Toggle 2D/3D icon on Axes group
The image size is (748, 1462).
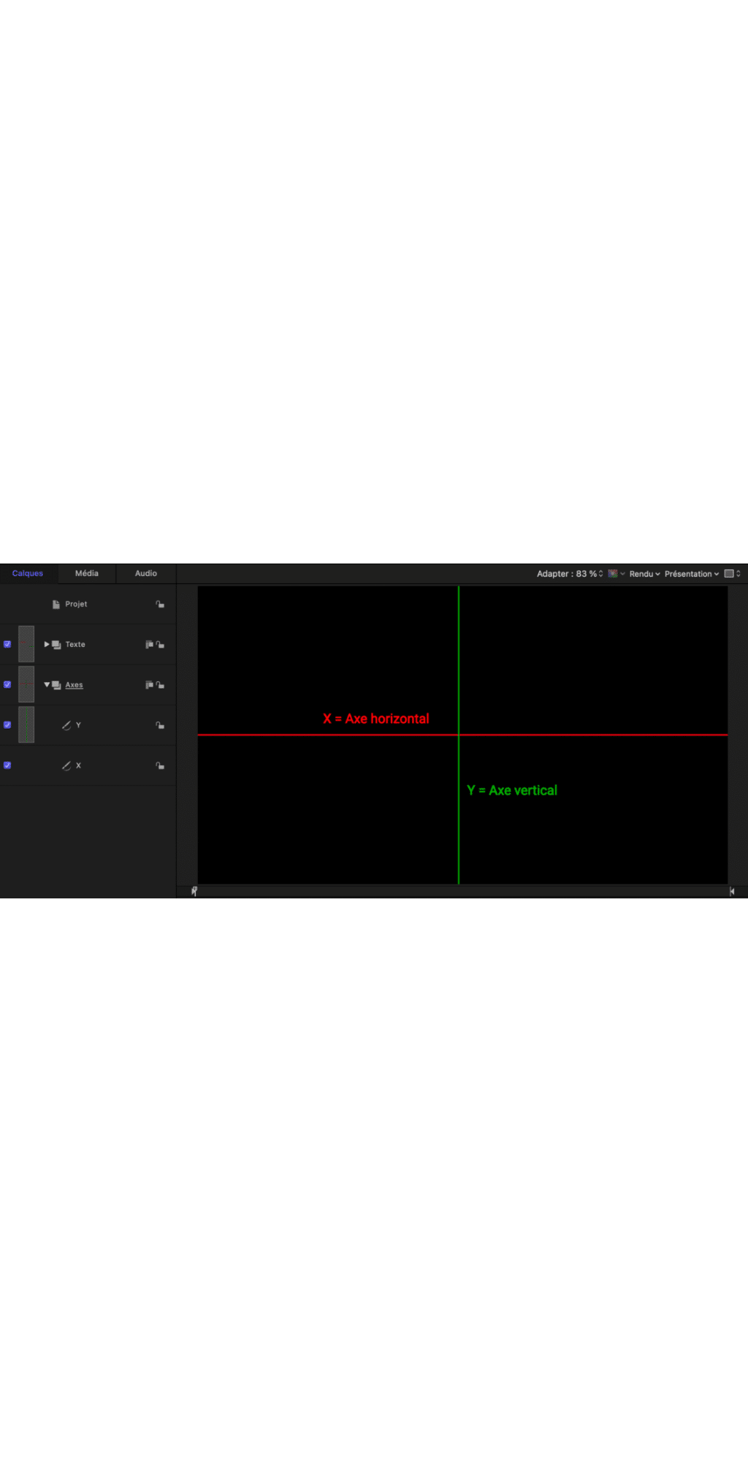point(149,684)
